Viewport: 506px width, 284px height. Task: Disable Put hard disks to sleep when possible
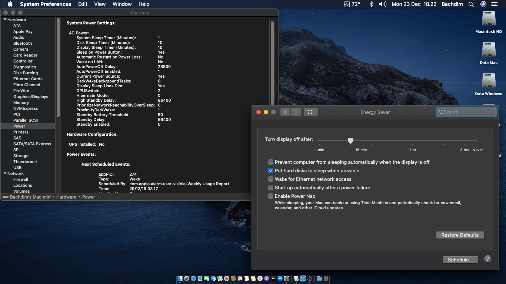(271, 170)
